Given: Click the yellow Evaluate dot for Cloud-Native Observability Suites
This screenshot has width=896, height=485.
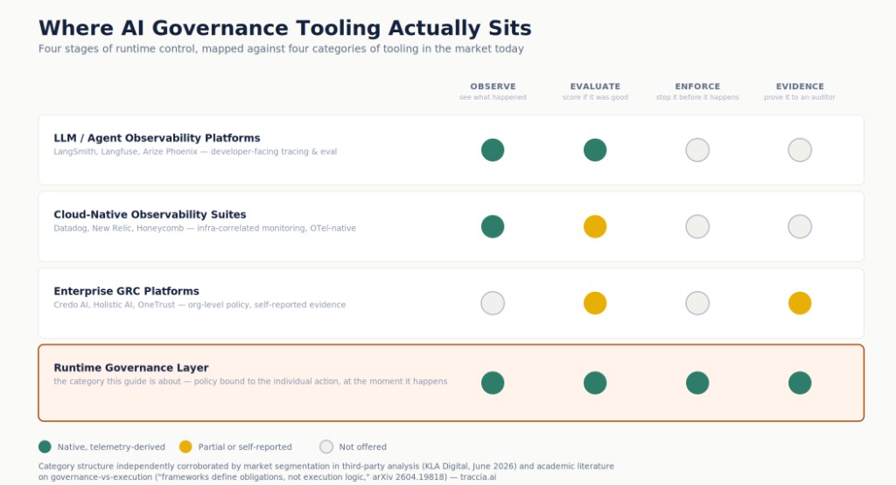Looking at the screenshot, I should [x=595, y=226].
